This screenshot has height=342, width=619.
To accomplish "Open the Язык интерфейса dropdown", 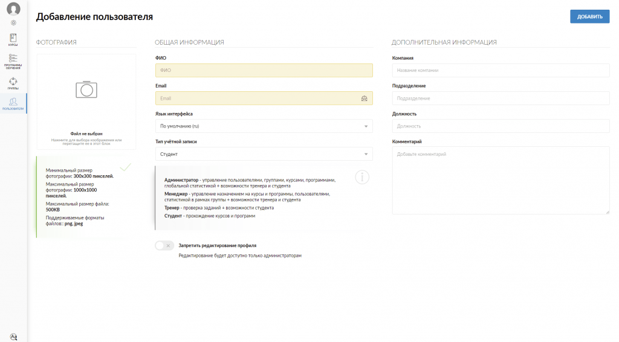I will [x=264, y=126].
